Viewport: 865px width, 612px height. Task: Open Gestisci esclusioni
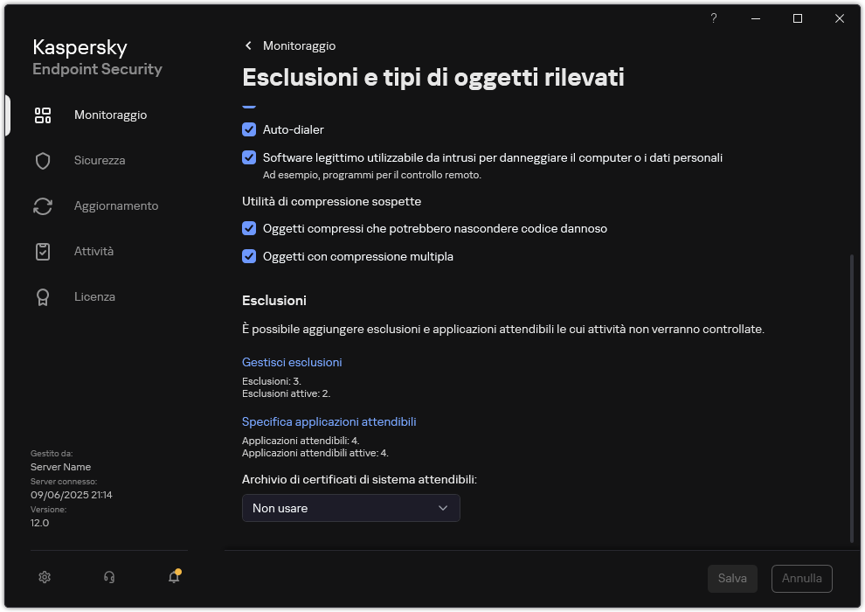(292, 362)
